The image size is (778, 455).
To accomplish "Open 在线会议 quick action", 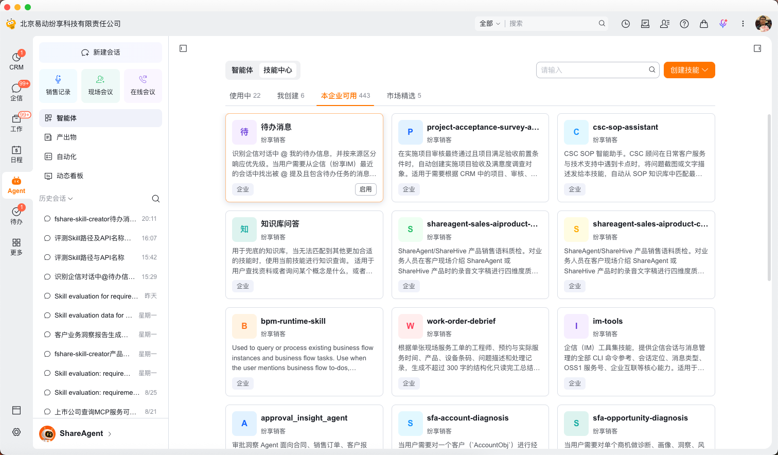I will (x=143, y=85).
